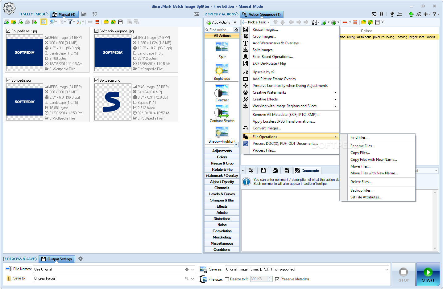Switch to the Action Sequence (1) tab
The width and height of the screenshot is (443, 289).
[262, 14]
